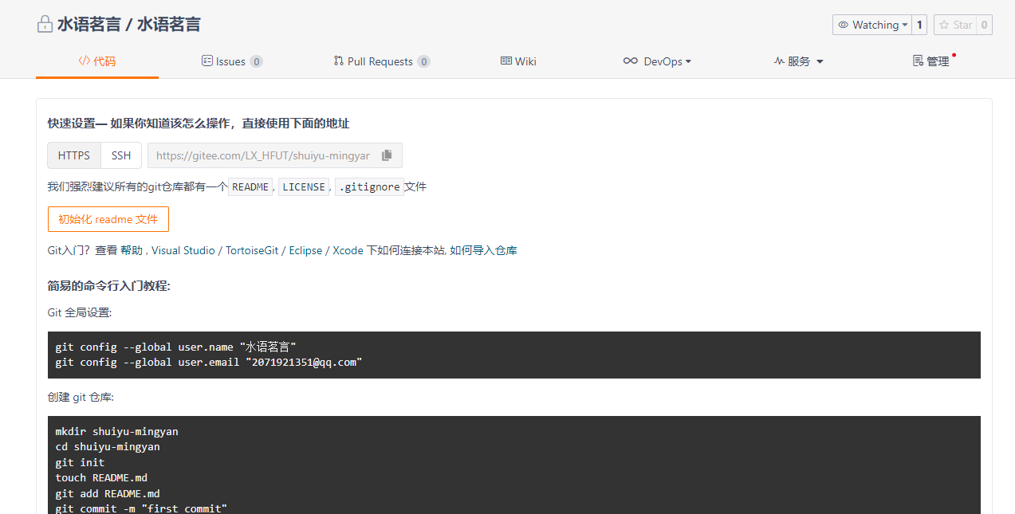Switch to the 代码 tab

coord(97,61)
